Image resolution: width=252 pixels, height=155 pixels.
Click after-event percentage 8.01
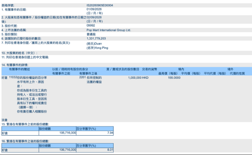coord(110,150)
